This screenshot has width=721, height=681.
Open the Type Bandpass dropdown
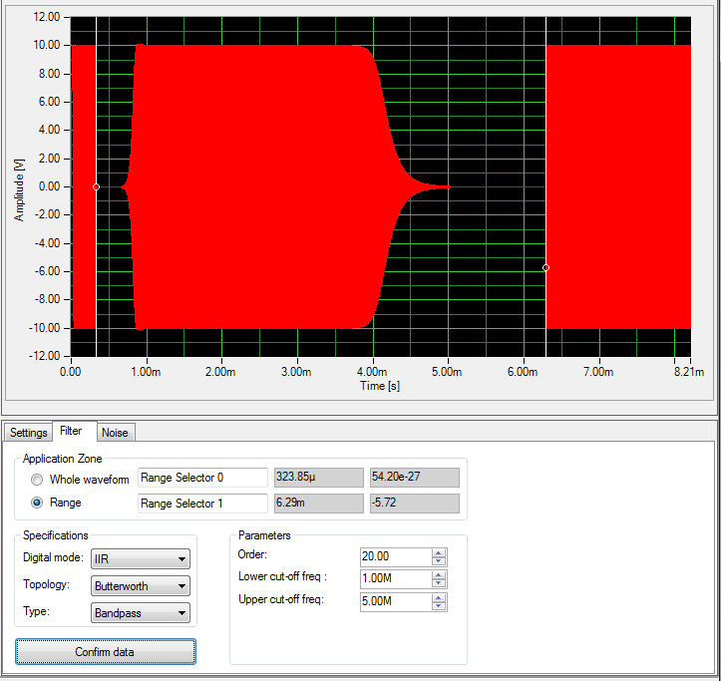point(140,613)
